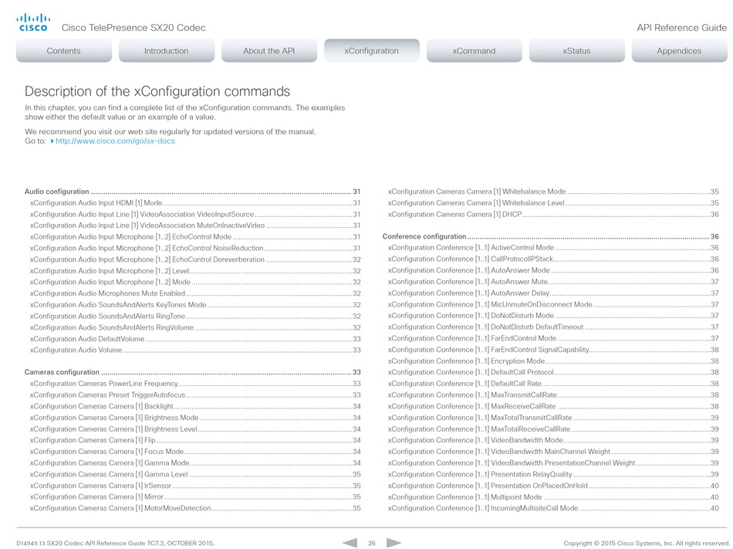Open Audio Microphones Mute Enabled entry
This screenshot has width=733, height=549.
(195, 293)
